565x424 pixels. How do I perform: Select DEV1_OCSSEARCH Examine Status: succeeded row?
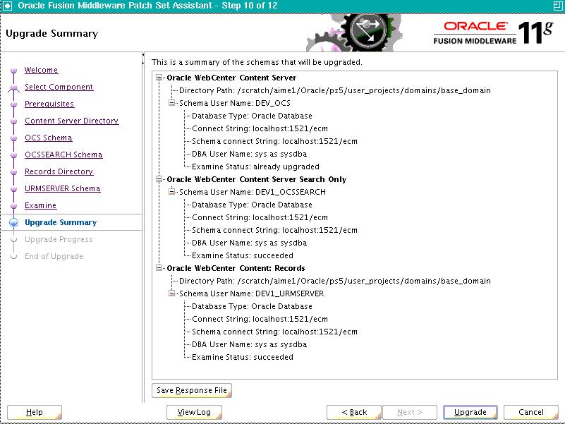[243, 255]
